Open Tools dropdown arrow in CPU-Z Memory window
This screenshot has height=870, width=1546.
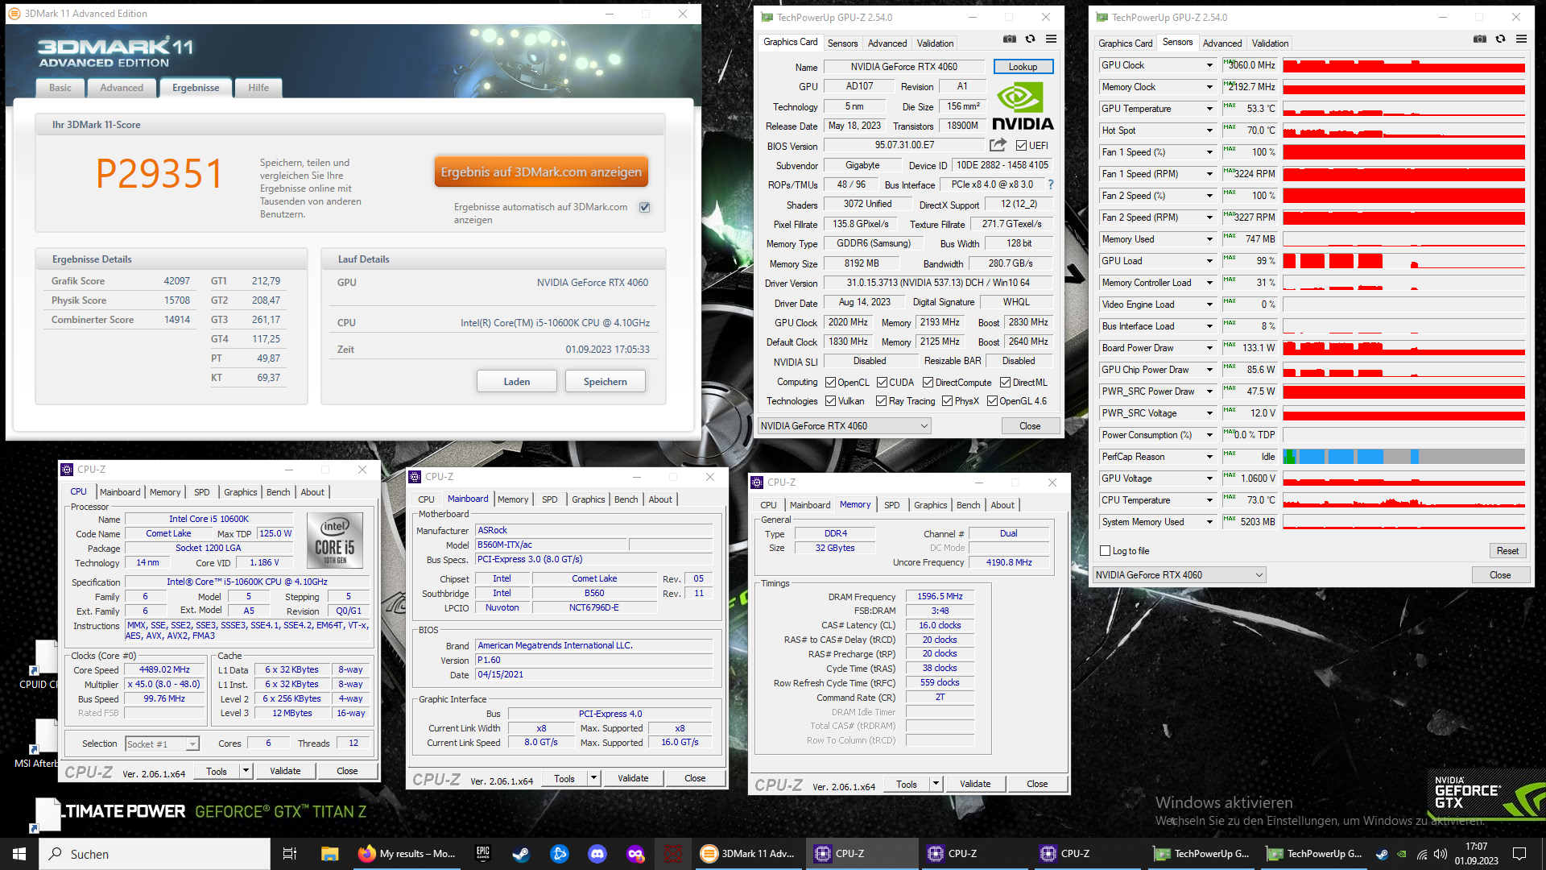click(x=936, y=784)
